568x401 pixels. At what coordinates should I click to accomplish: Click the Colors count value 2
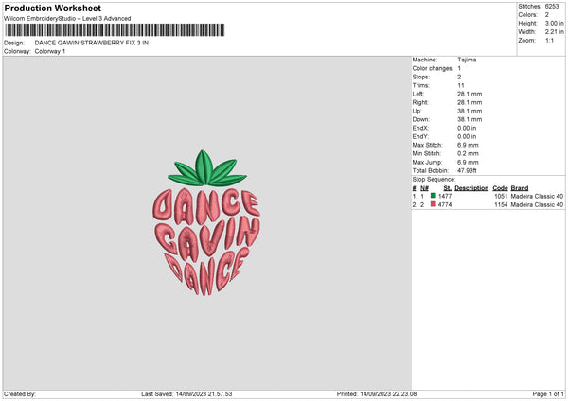point(547,15)
